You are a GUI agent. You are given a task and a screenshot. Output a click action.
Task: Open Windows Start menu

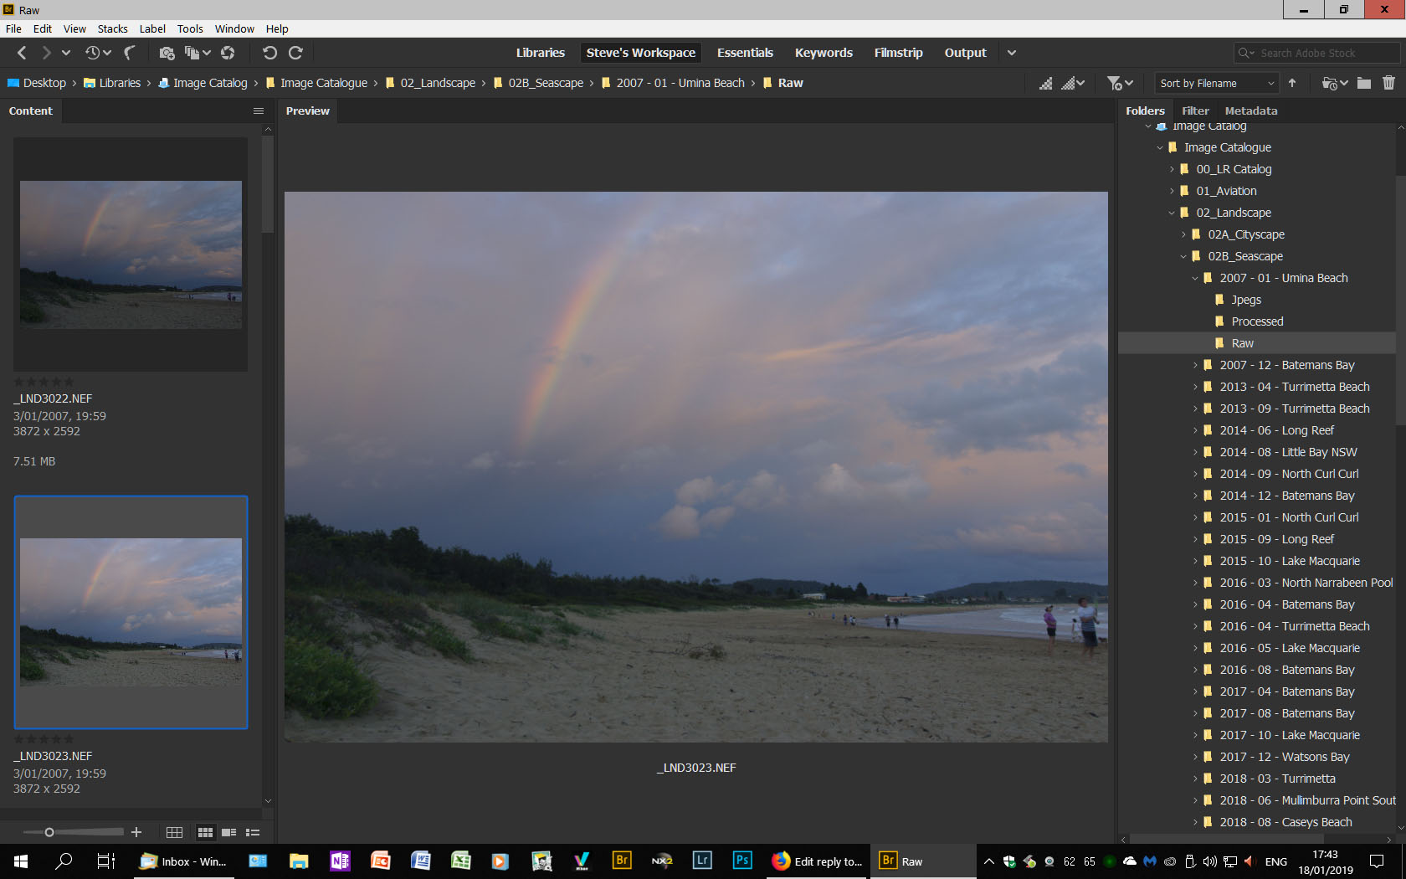(x=21, y=861)
